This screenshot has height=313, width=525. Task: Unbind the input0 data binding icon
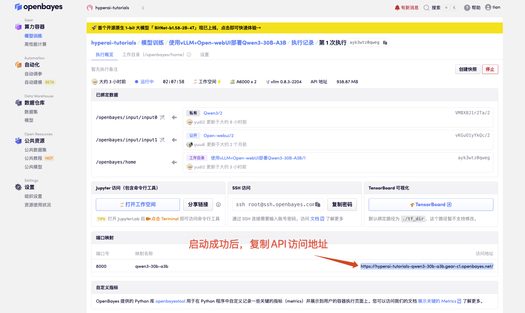click(x=162, y=117)
